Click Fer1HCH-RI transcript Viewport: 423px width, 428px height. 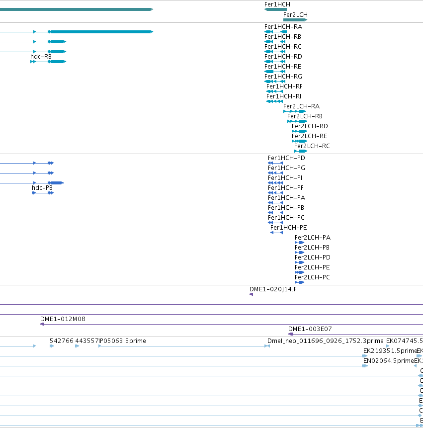point(274,101)
